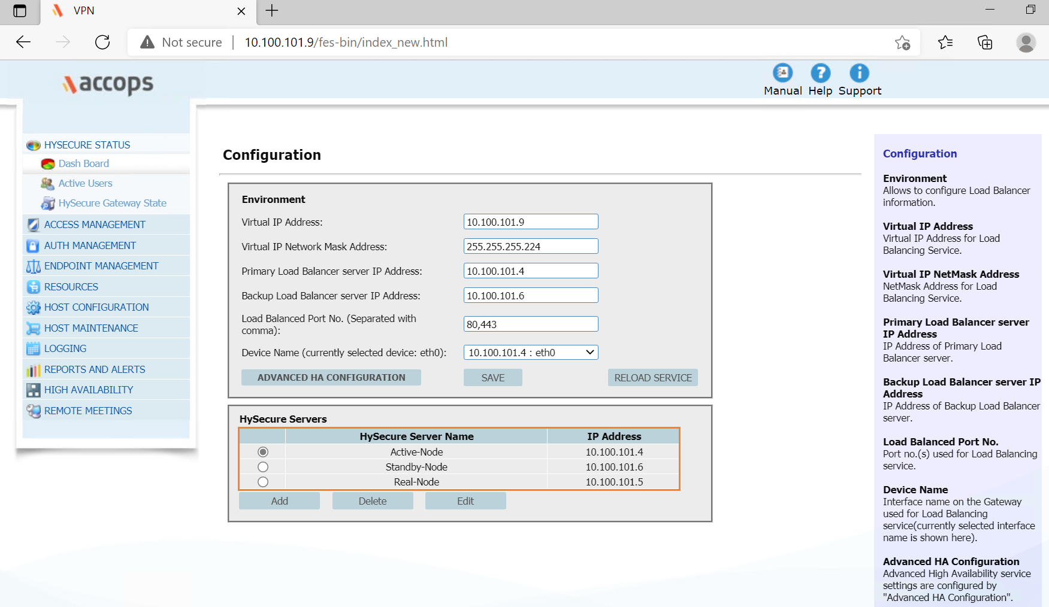Click the SAVE button

(493, 378)
